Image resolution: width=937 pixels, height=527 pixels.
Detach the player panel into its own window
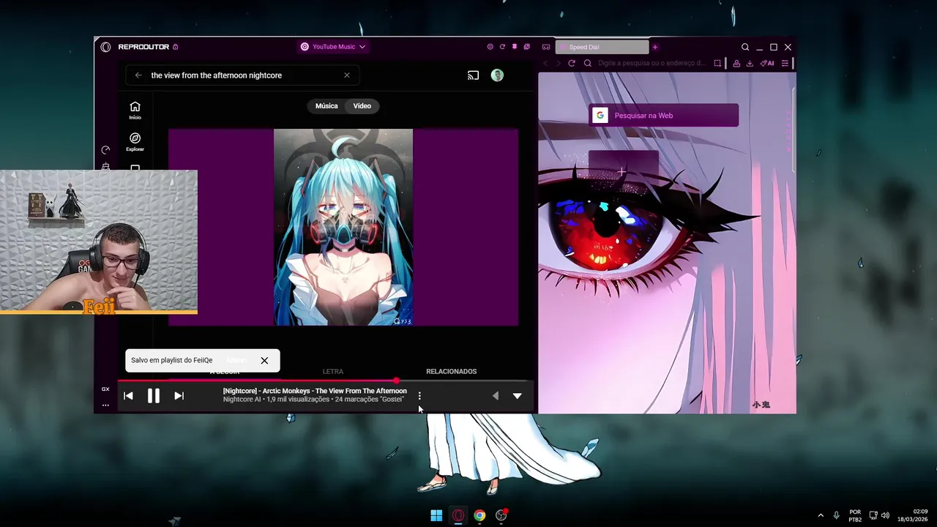(526, 47)
